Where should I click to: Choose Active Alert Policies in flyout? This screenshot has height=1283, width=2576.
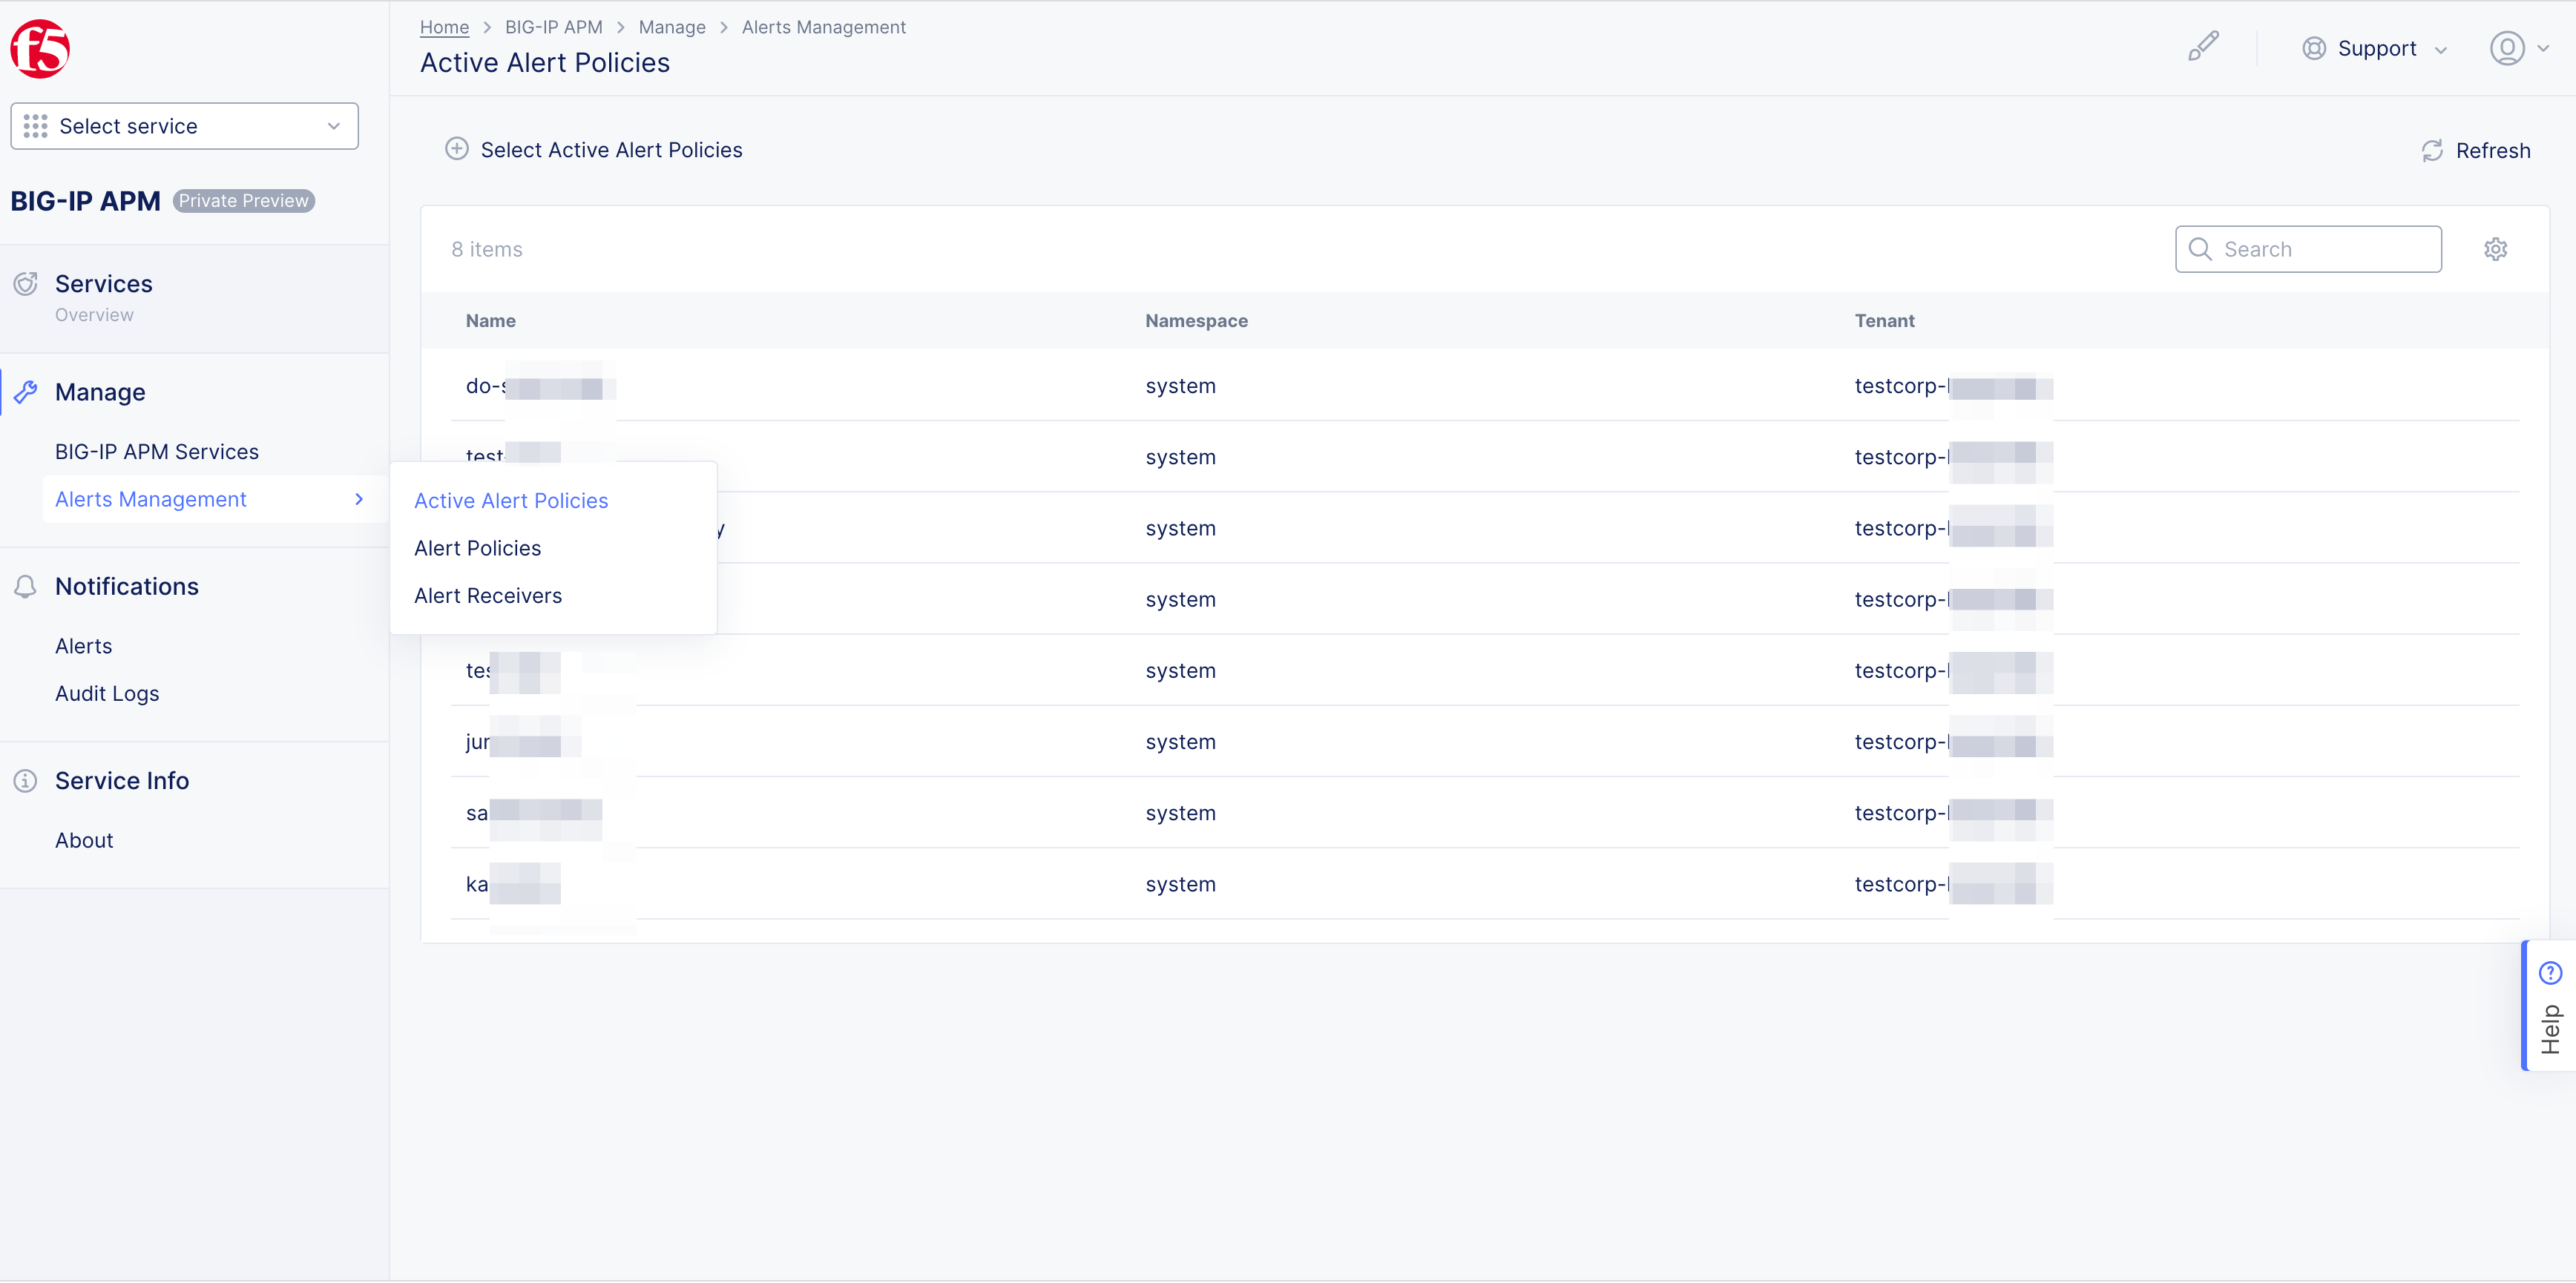[511, 501]
